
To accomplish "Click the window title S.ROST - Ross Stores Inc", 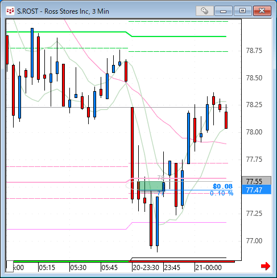I will tap(63, 11).
